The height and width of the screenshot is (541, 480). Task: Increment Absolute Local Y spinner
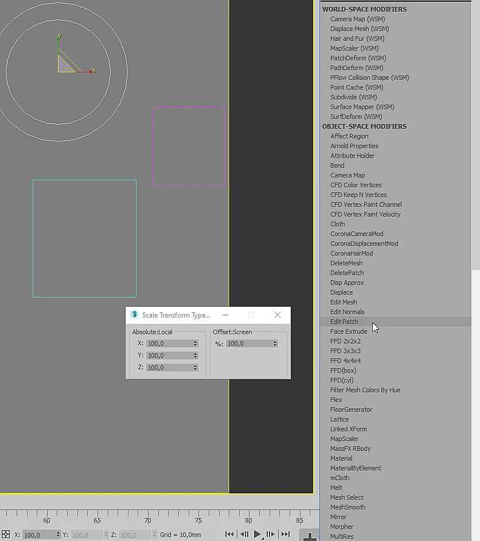(x=195, y=354)
